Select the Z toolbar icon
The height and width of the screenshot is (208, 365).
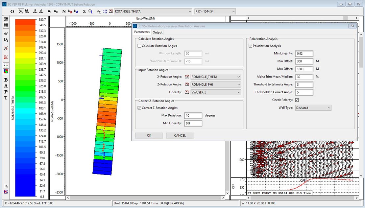click(84, 11)
